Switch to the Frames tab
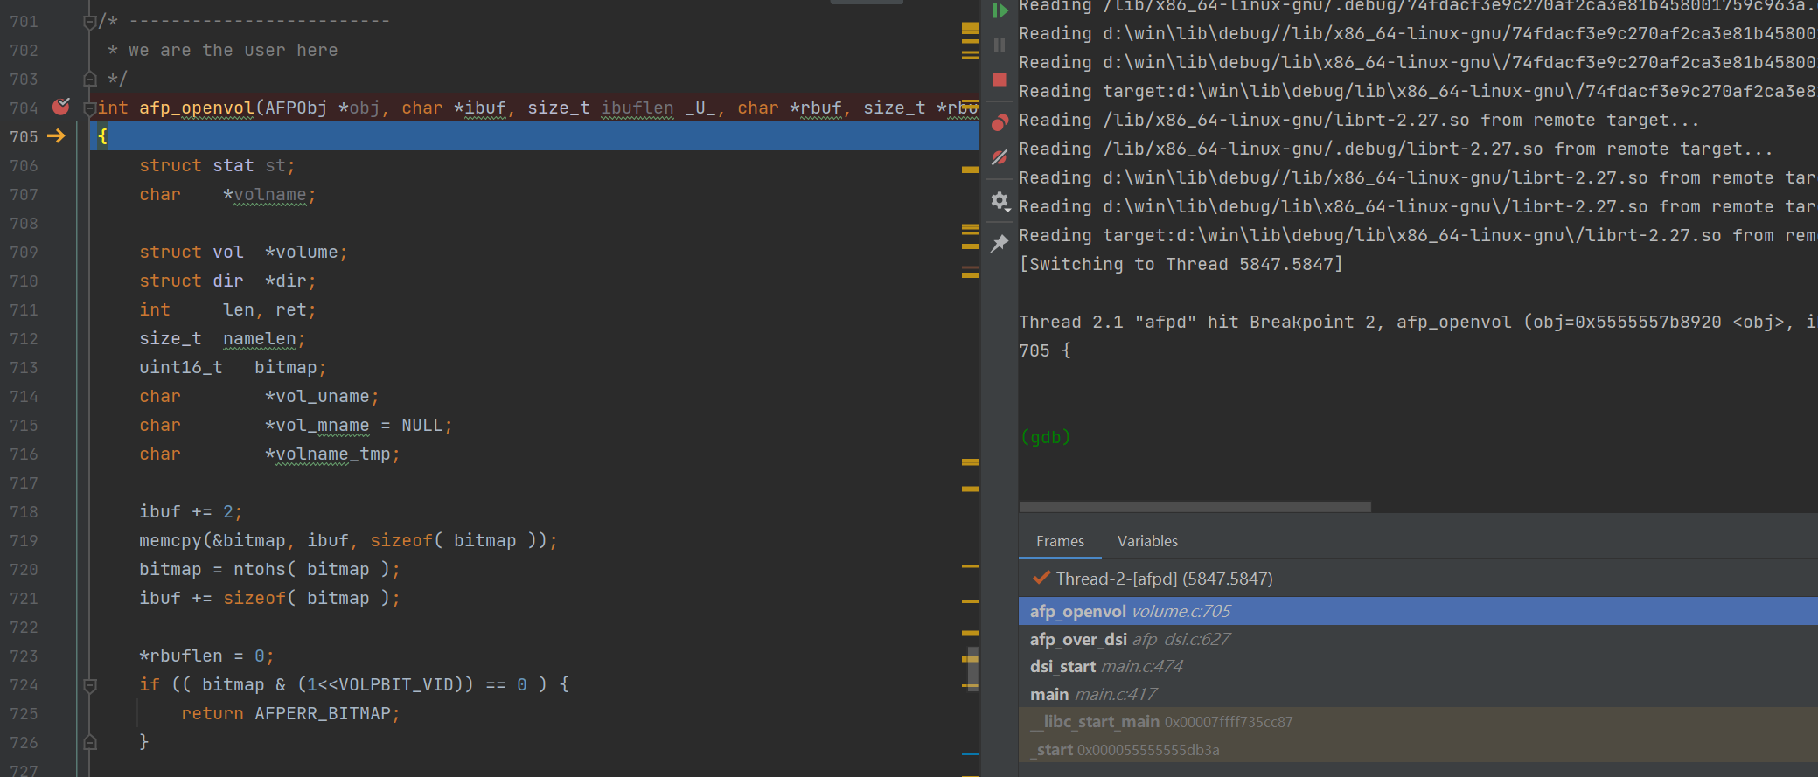The height and width of the screenshot is (777, 1818). [1060, 541]
